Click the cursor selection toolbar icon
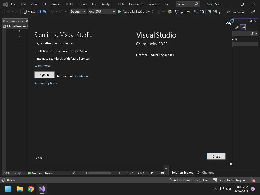260x195 pixels. [196, 12]
